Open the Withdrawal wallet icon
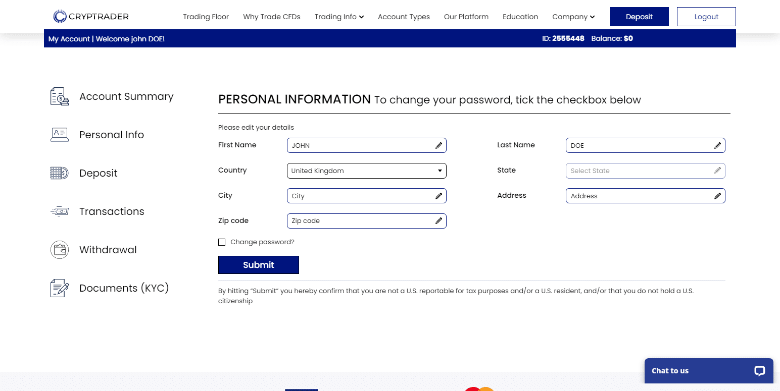 point(60,250)
